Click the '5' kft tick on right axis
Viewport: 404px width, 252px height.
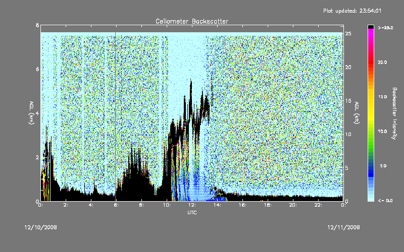(x=347, y=168)
